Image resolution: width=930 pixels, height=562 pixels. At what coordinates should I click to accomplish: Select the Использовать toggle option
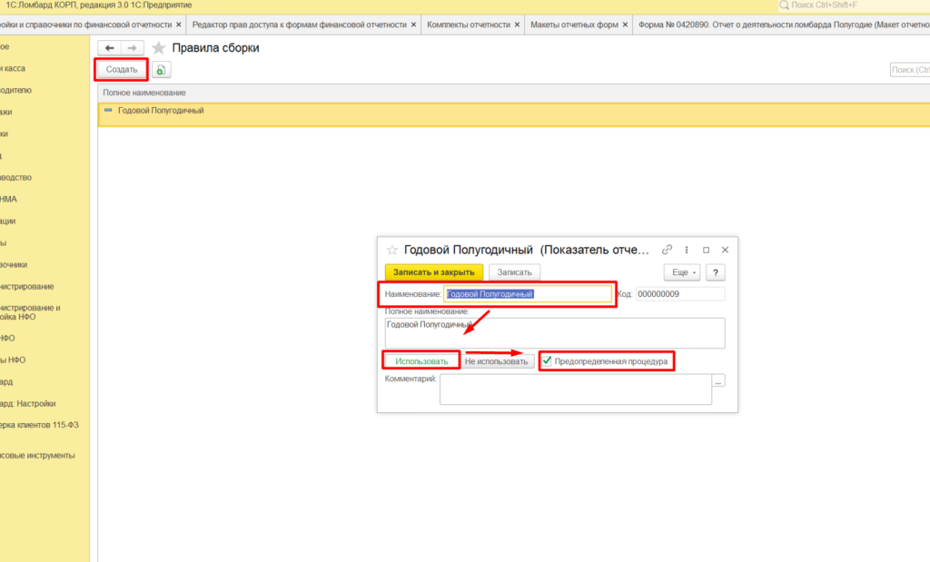[421, 361]
